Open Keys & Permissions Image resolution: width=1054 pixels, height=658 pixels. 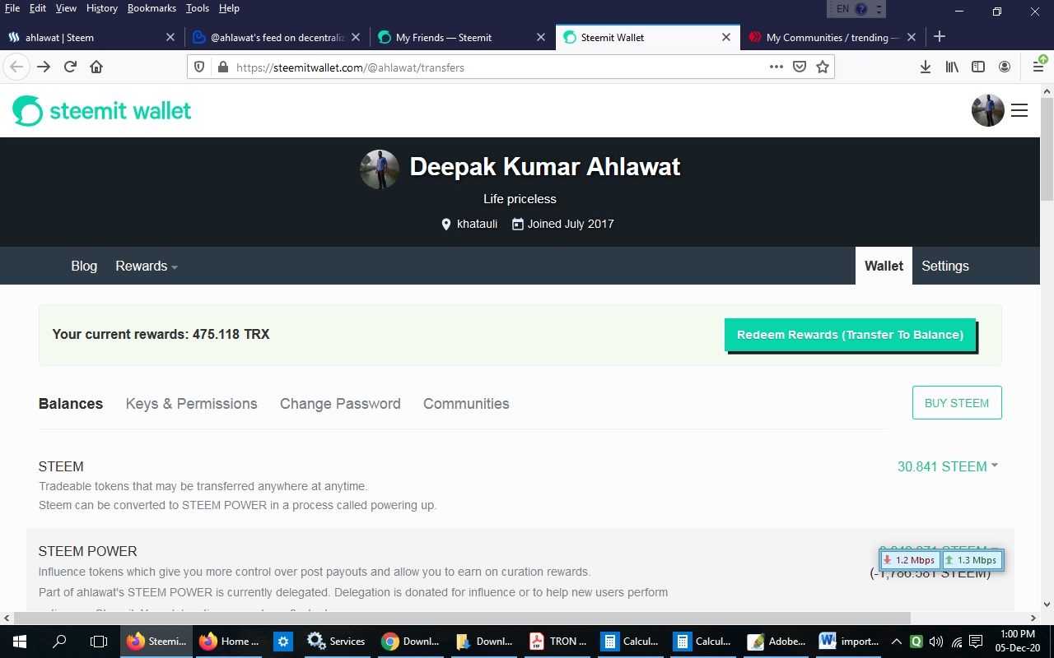(192, 404)
